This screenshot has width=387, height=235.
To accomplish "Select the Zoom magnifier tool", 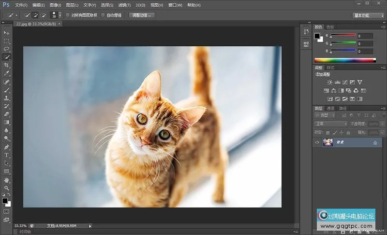I will 7,188.
